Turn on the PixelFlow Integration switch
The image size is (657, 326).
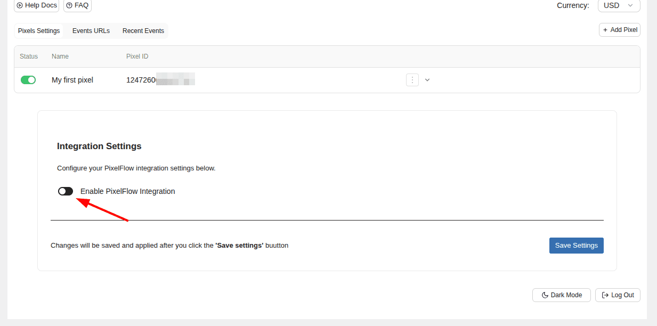(66, 191)
